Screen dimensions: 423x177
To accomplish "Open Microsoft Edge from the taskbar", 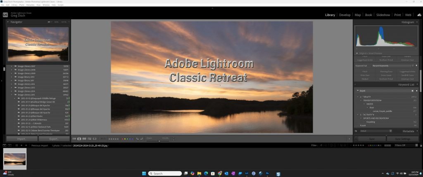I will click(206, 174).
